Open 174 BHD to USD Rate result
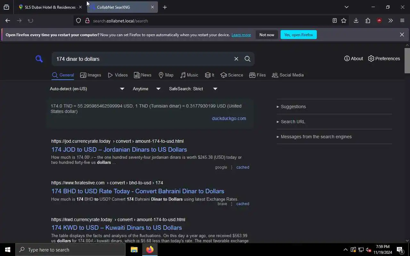 (x=138, y=191)
